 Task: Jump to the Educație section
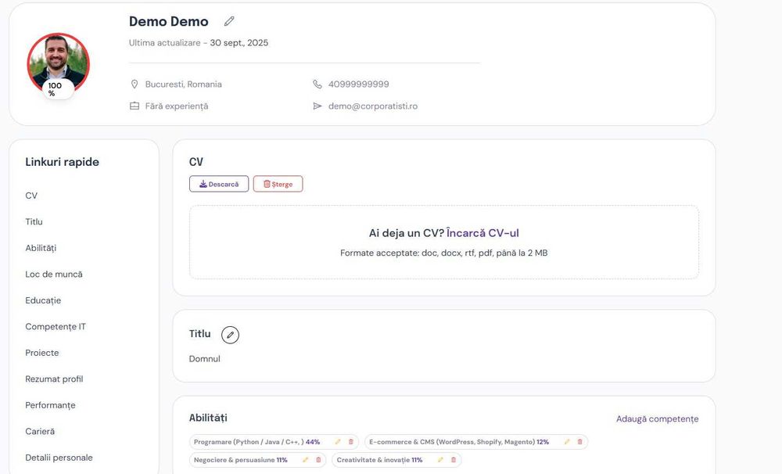tap(43, 300)
